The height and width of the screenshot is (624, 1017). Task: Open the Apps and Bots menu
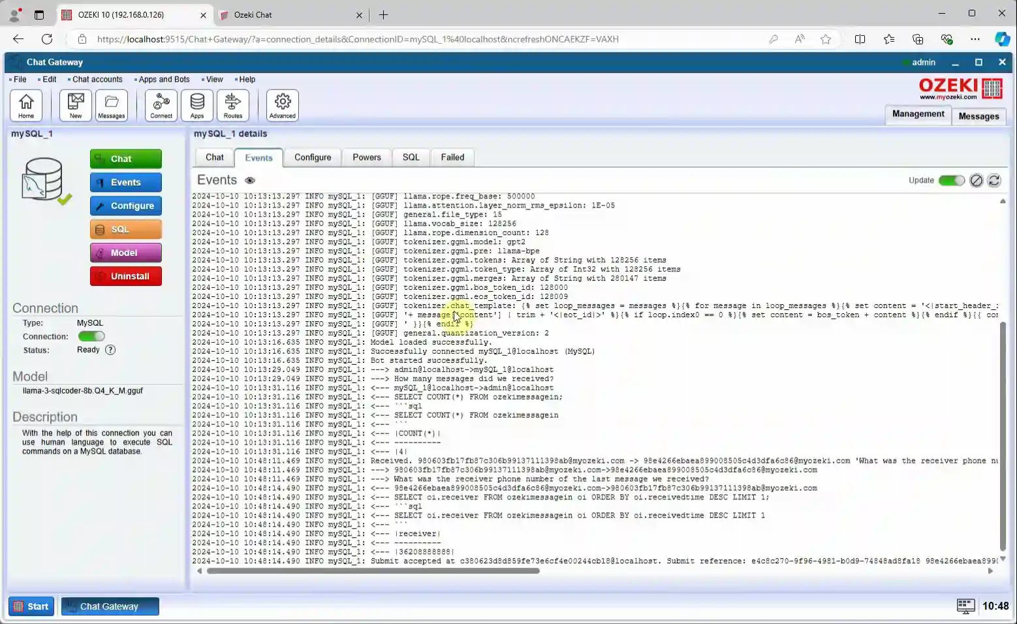(163, 80)
